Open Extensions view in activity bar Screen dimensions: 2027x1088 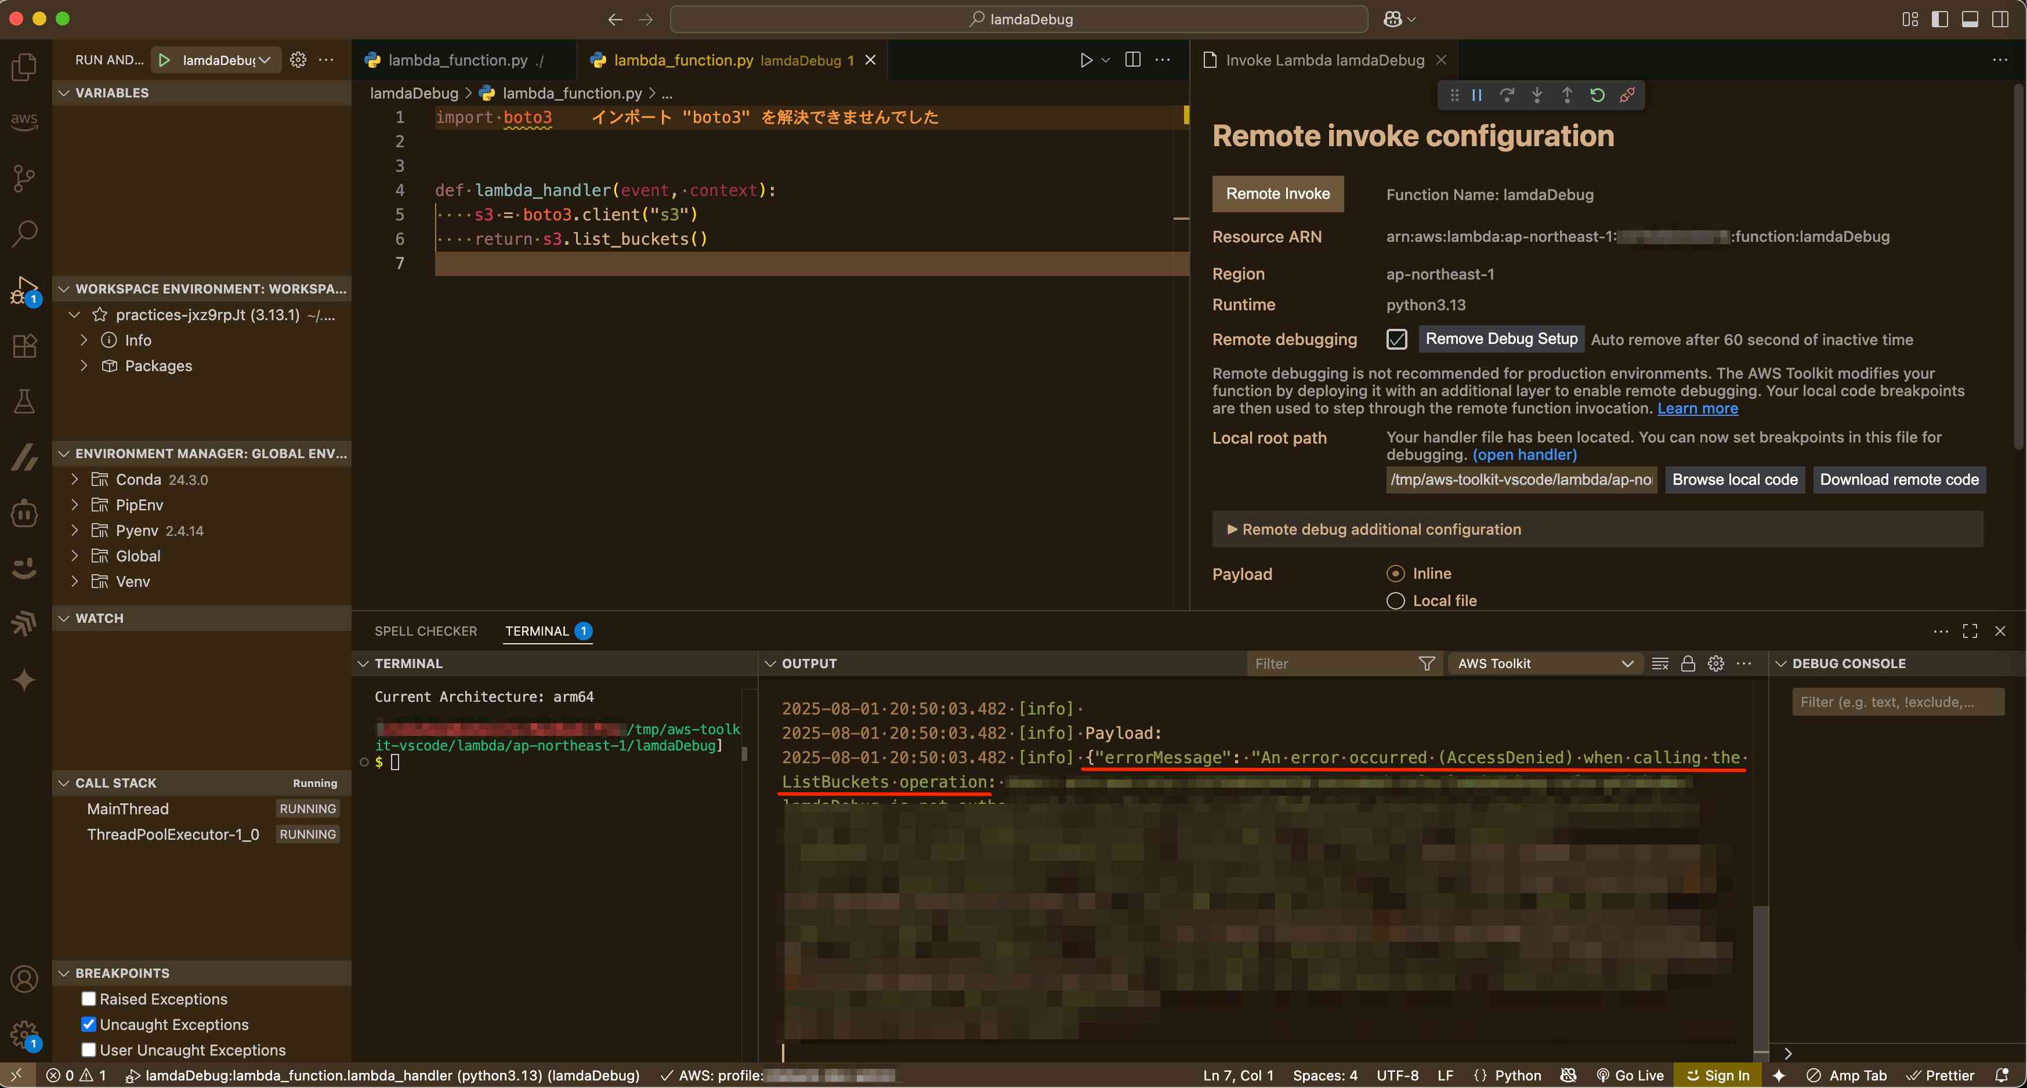[24, 346]
